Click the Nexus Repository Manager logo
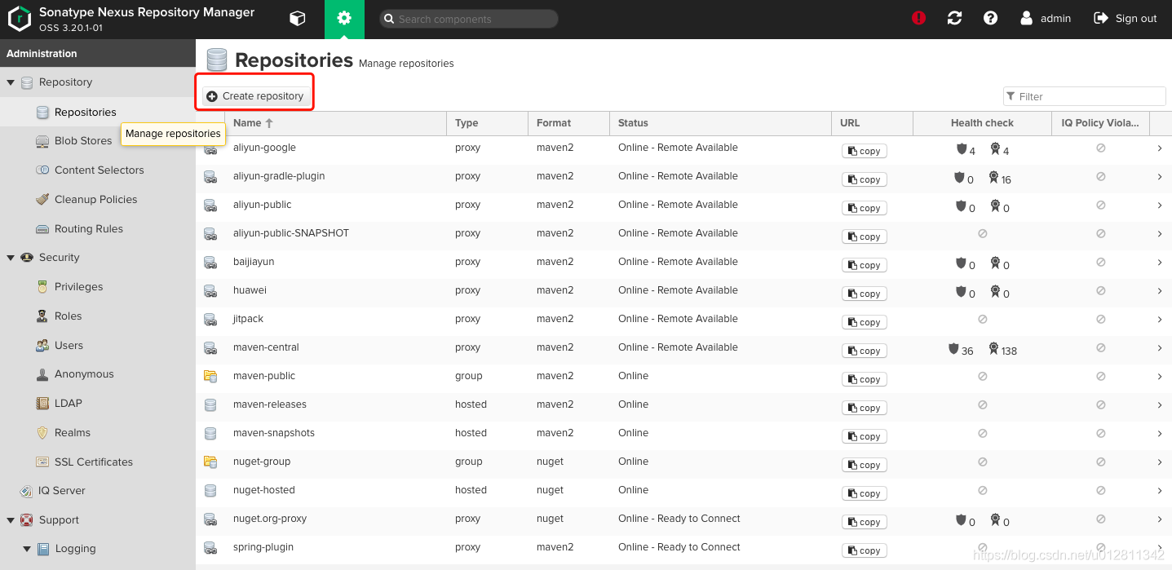1172x570 pixels. [x=19, y=19]
